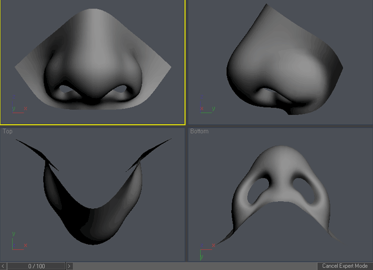The width and height of the screenshot is (373, 270).
Task: Select the nose model in the upper-right side viewport
Action: 282,65
